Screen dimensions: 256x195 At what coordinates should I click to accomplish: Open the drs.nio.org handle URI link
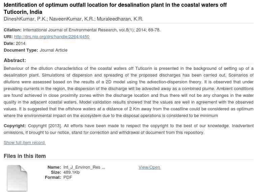52,37
